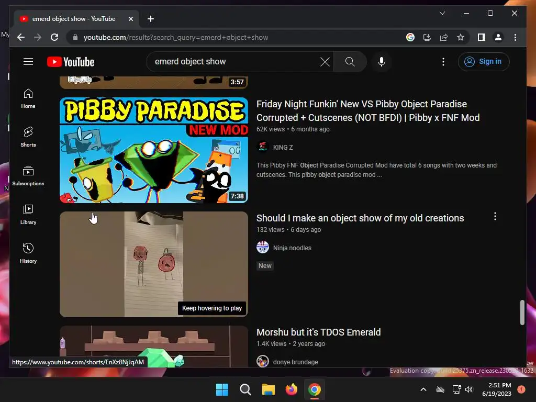This screenshot has height=402, width=536.
Task: Clear the search query with the X icon
Action: pyautogui.click(x=325, y=62)
